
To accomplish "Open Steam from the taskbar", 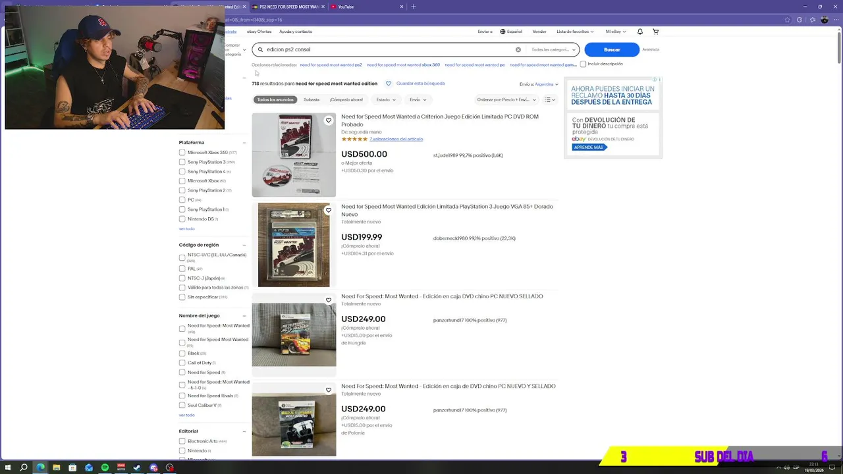I will 138,467.
